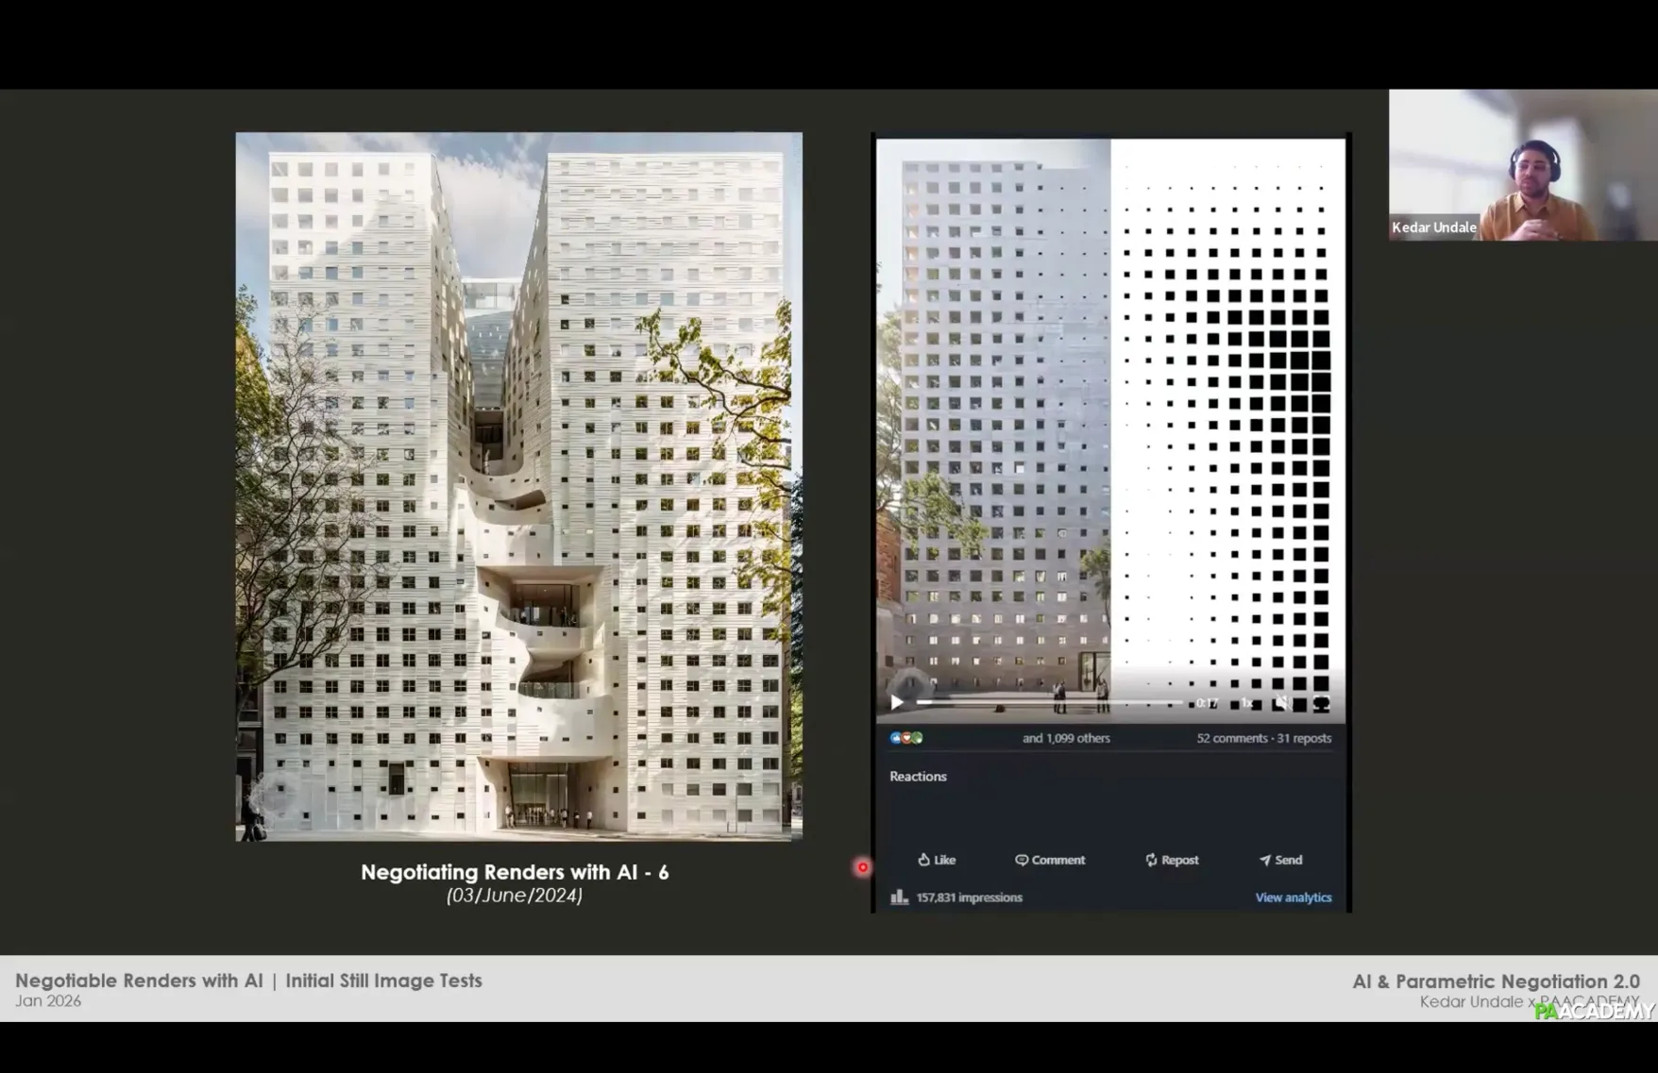This screenshot has height=1073, width=1658.
Task: Play the embedded post video
Action: [x=897, y=702]
